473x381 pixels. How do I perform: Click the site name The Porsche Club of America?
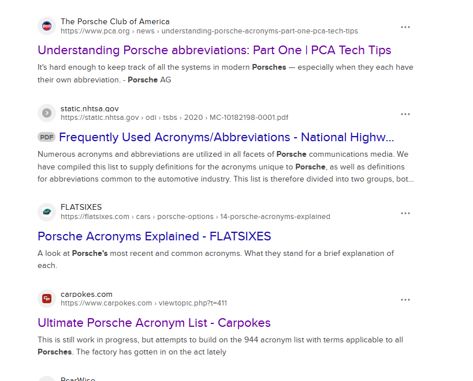coord(115,22)
